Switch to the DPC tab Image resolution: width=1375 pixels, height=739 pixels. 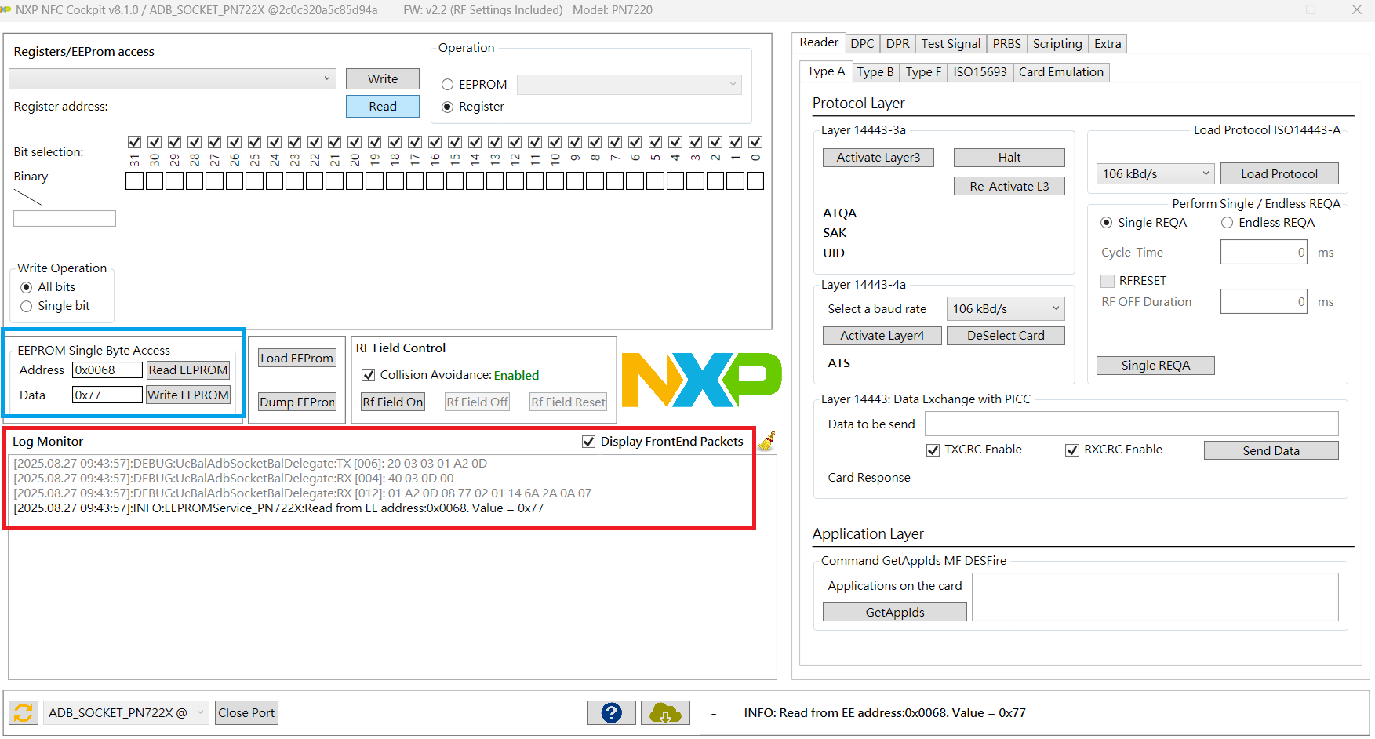(x=862, y=44)
